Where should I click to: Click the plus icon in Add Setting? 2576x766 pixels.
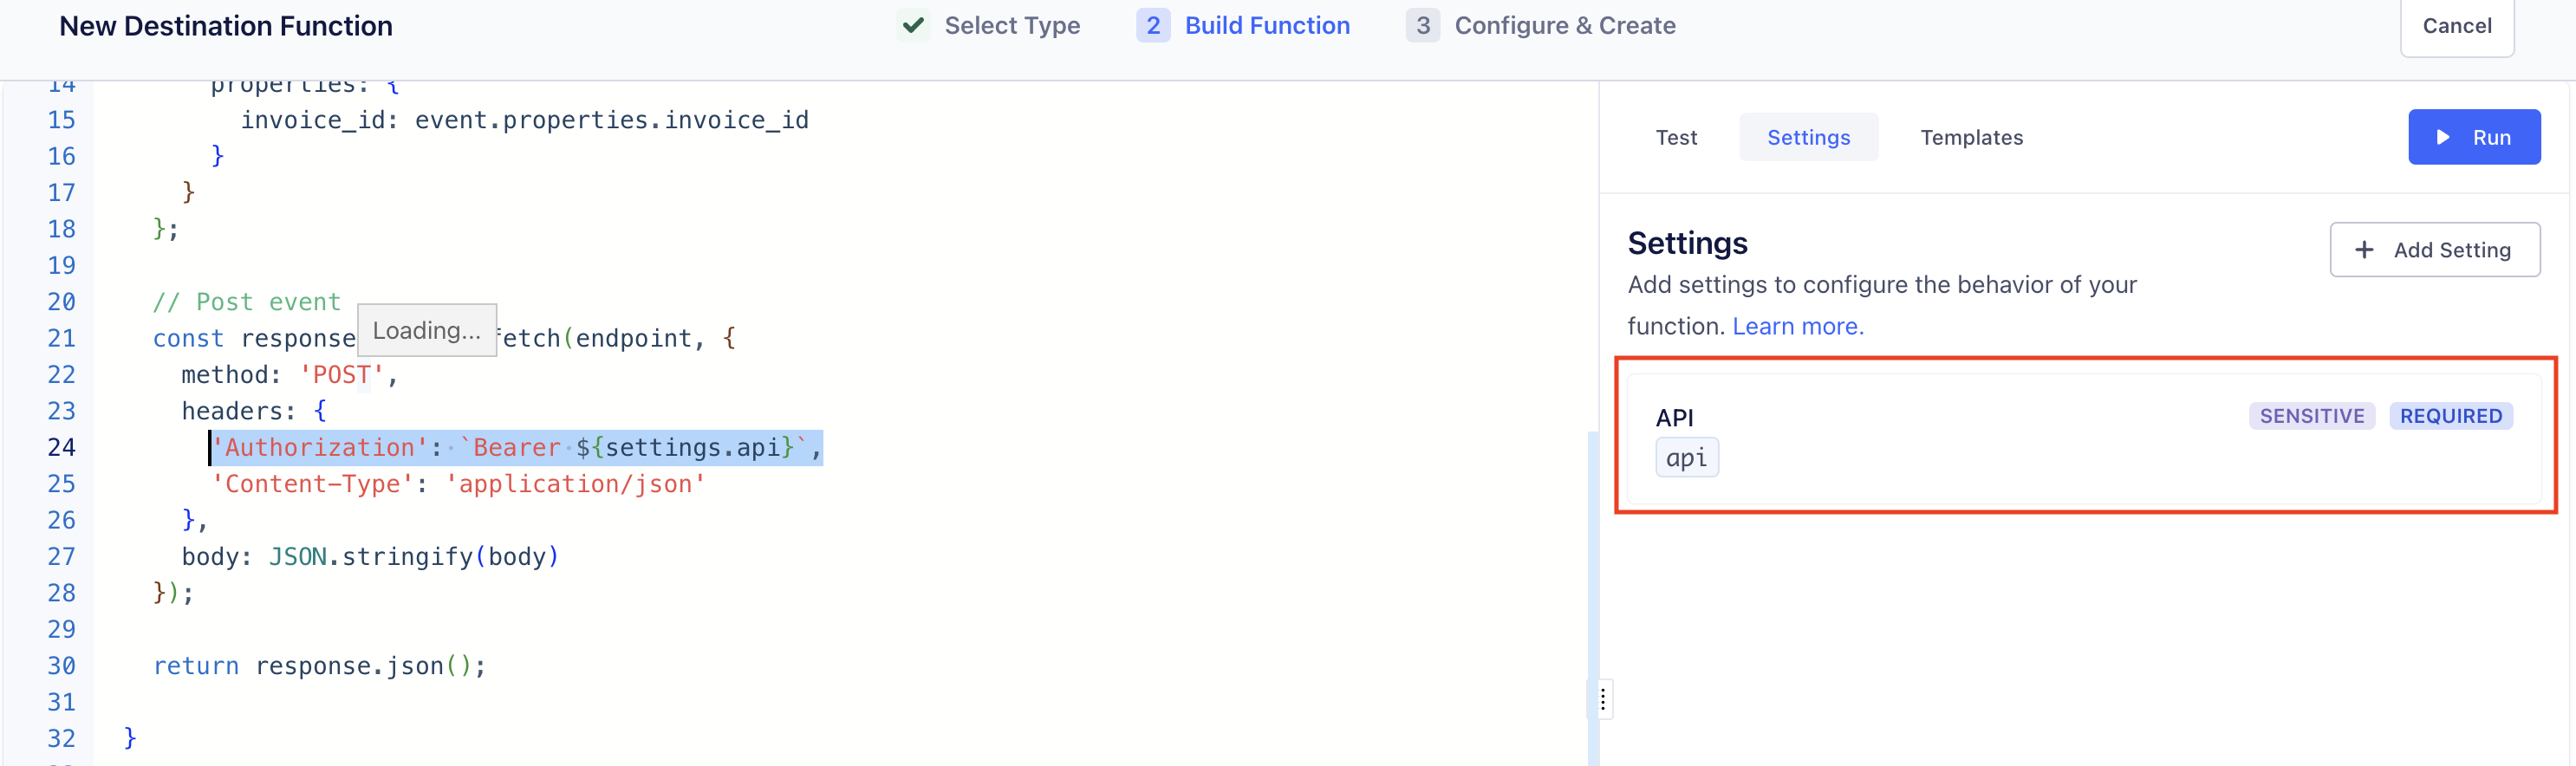2364,250
